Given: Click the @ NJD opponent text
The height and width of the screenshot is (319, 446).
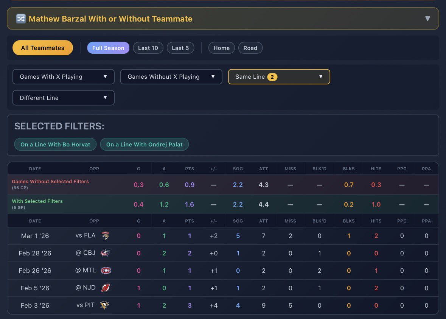Looking at the screenshot, I should [x=85, y=288].
